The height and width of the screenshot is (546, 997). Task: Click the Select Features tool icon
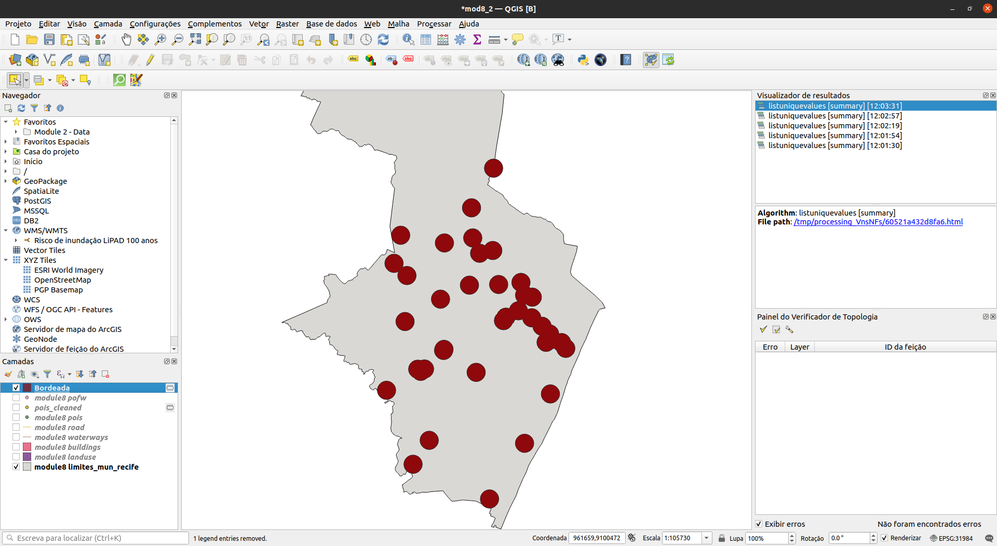point(15,80)
